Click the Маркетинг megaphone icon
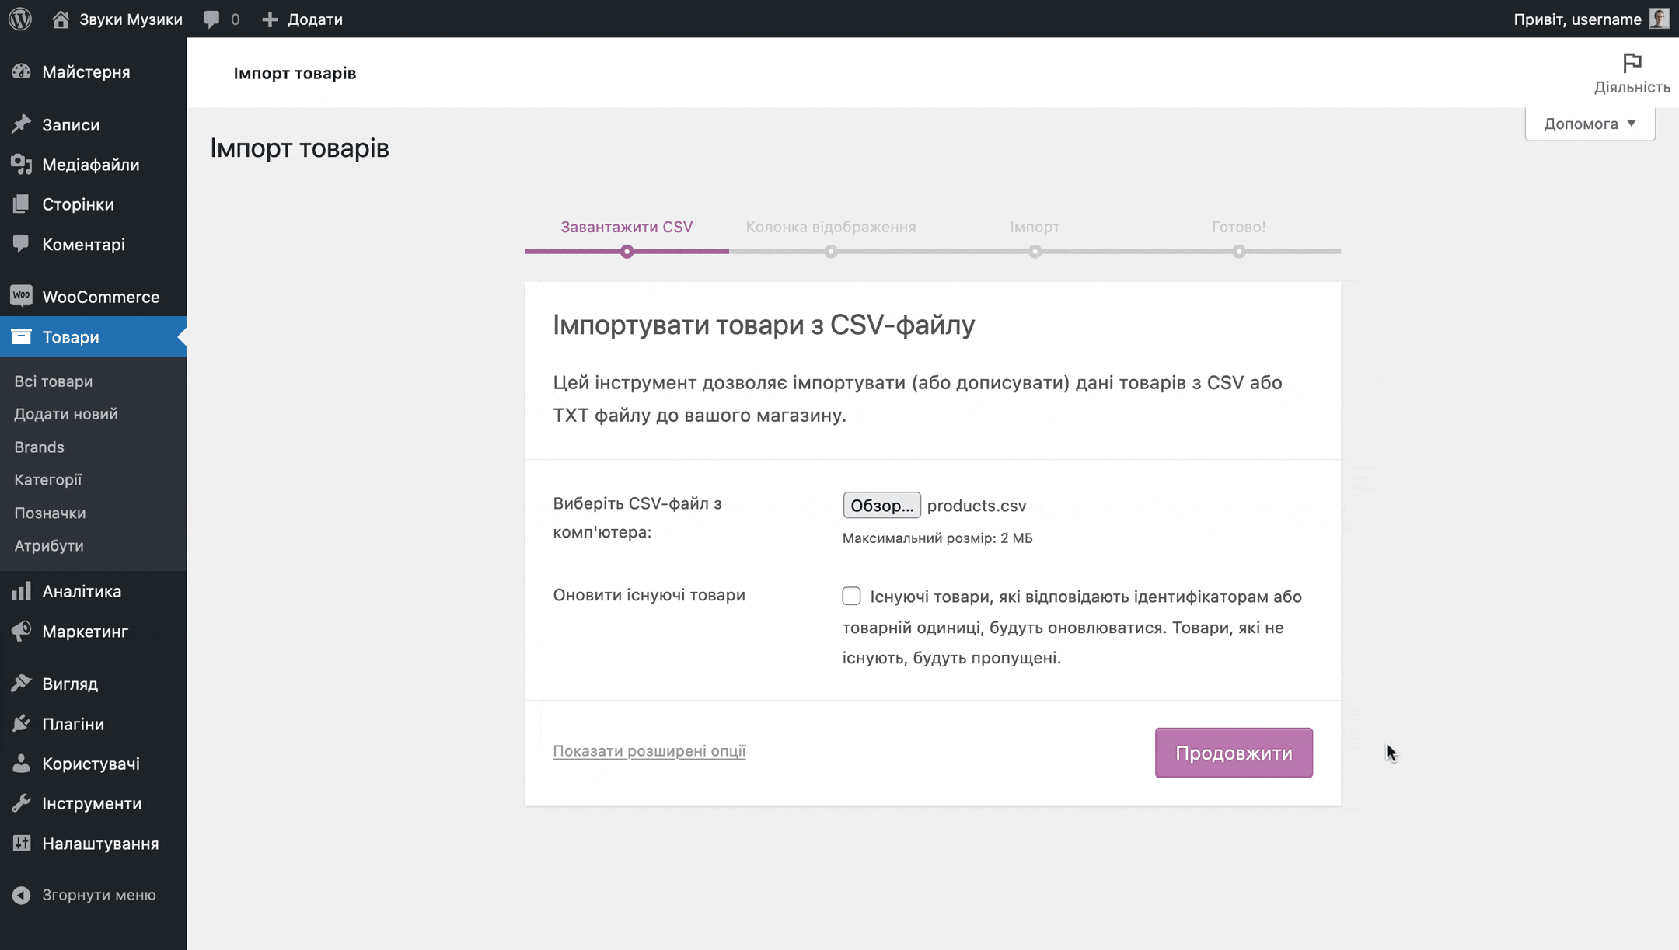Viewport: 1679px width, 950px height. click(x=22, y=631)
